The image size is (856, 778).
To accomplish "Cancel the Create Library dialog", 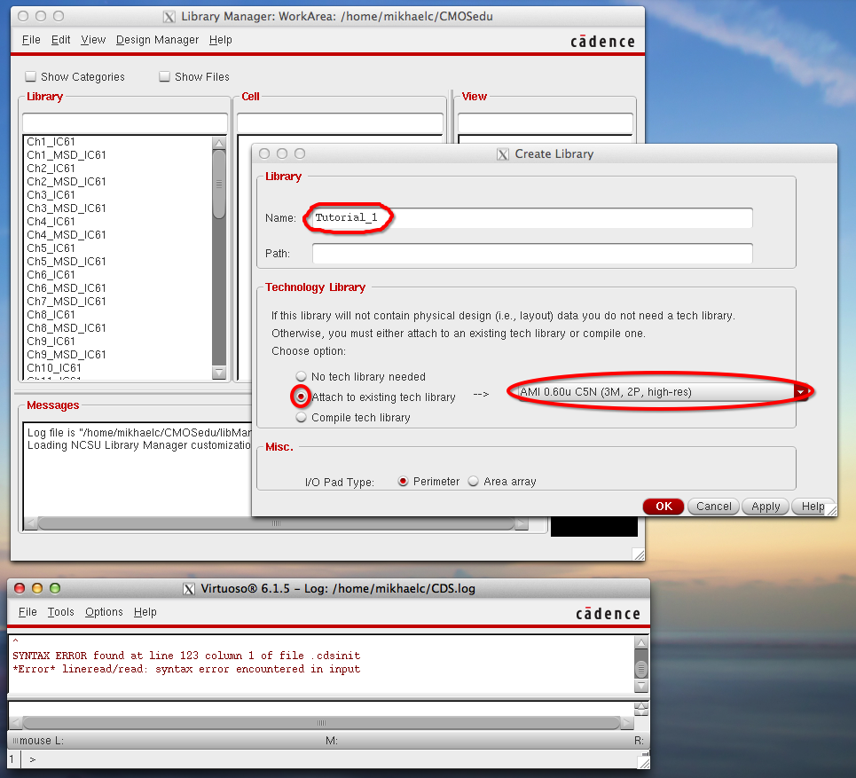I will (x=713, y=507).
